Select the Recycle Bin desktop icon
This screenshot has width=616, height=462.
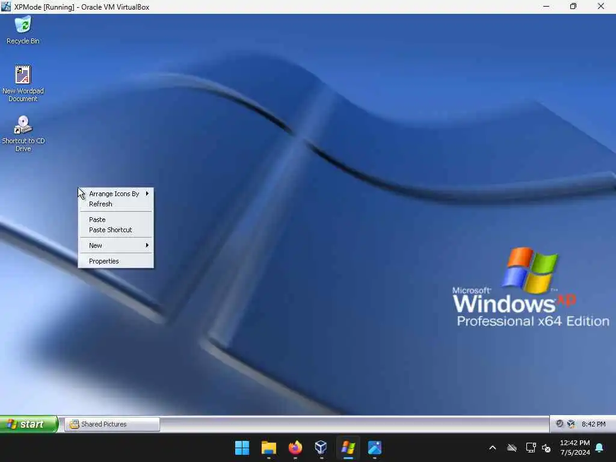coord(23,30)
